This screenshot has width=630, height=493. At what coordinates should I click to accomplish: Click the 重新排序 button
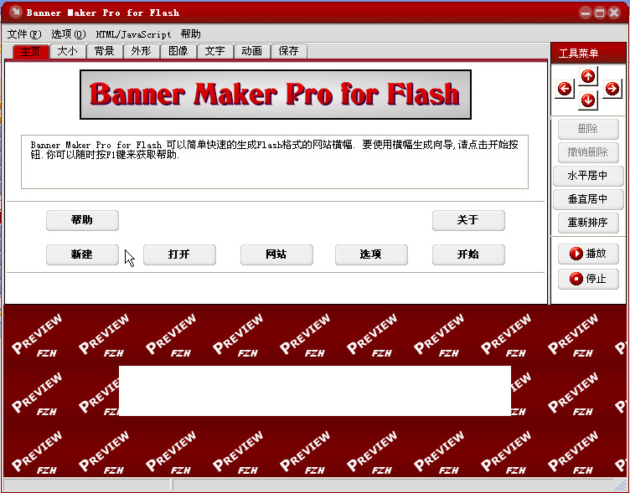[x=588, y=223]
